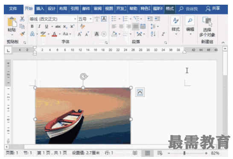This screenshot has width=233, height=159.
Task: Cut selection with scissors icon
Action: coord(22,19)
